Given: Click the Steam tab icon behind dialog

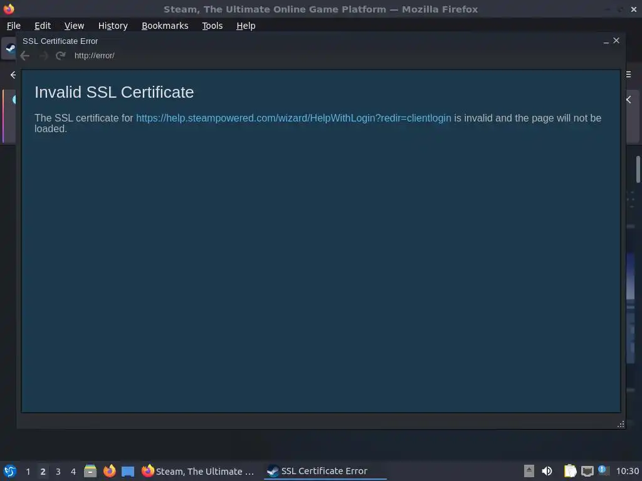Looking at the screenshot, I should coord(10,48).
